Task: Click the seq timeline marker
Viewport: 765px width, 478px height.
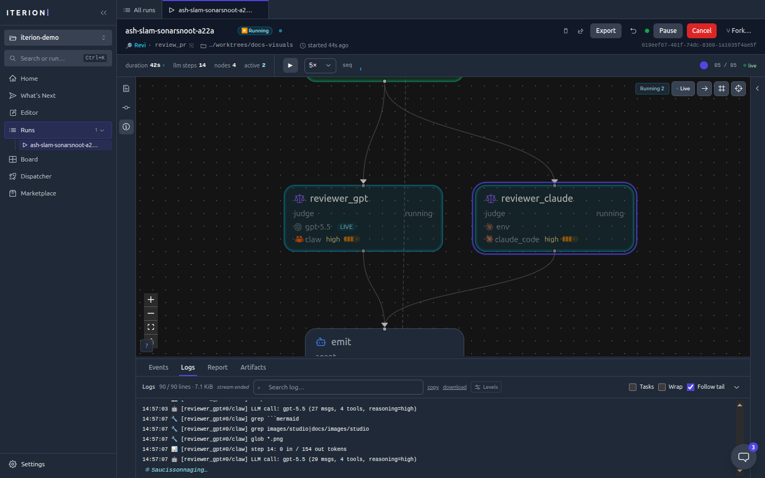Action: coord(361,69)
